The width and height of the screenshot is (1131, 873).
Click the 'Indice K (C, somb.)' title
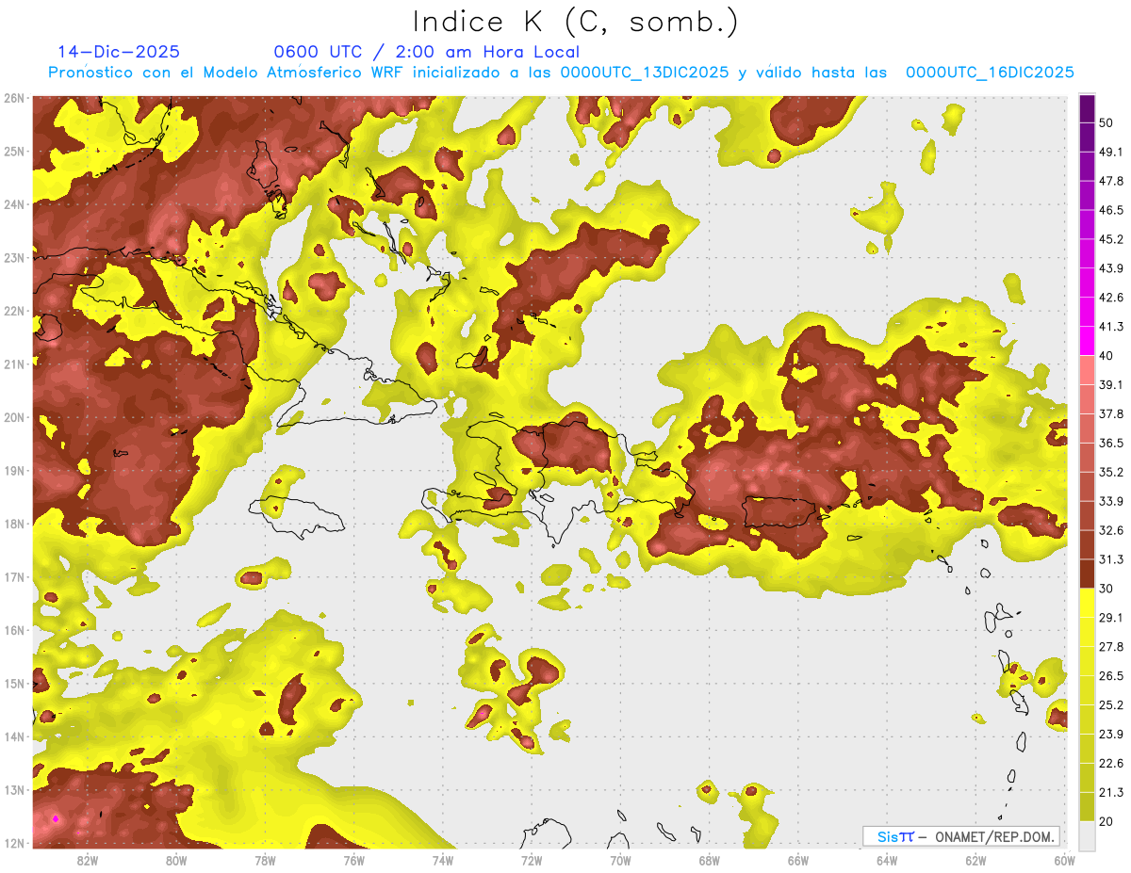[x=575, y=21]
